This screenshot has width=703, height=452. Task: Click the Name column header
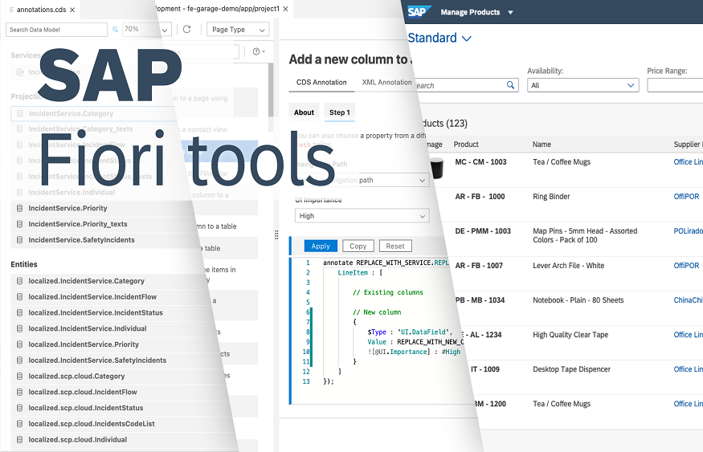[542, 145]
